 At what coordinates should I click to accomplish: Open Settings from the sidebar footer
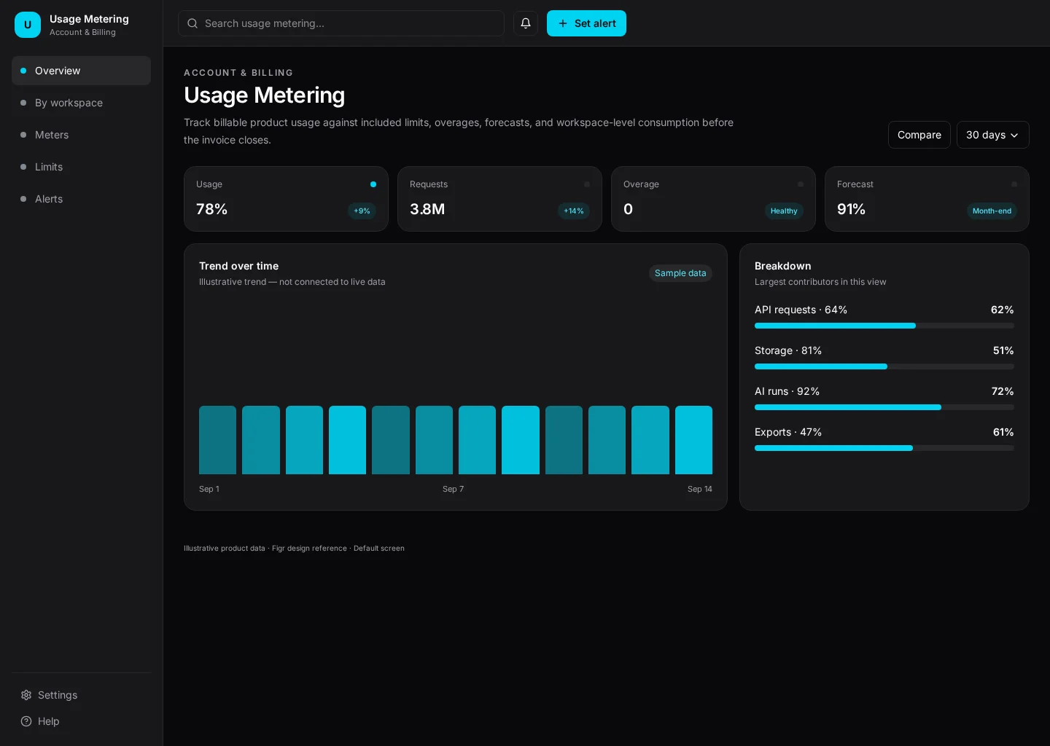pos(82,695)
